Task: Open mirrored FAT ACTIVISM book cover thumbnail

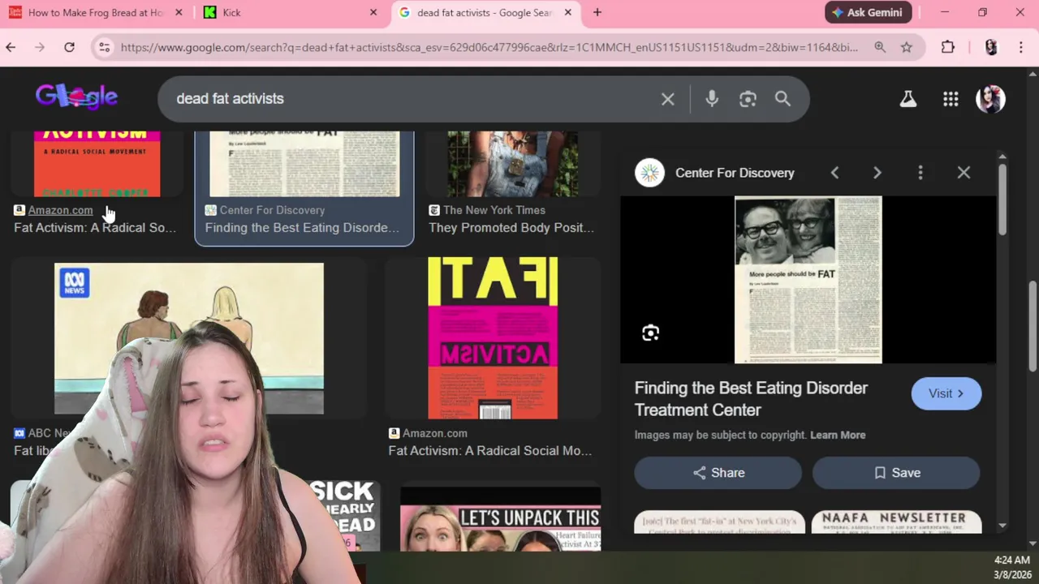Action: pyautogui.click(x=493, y=338)
